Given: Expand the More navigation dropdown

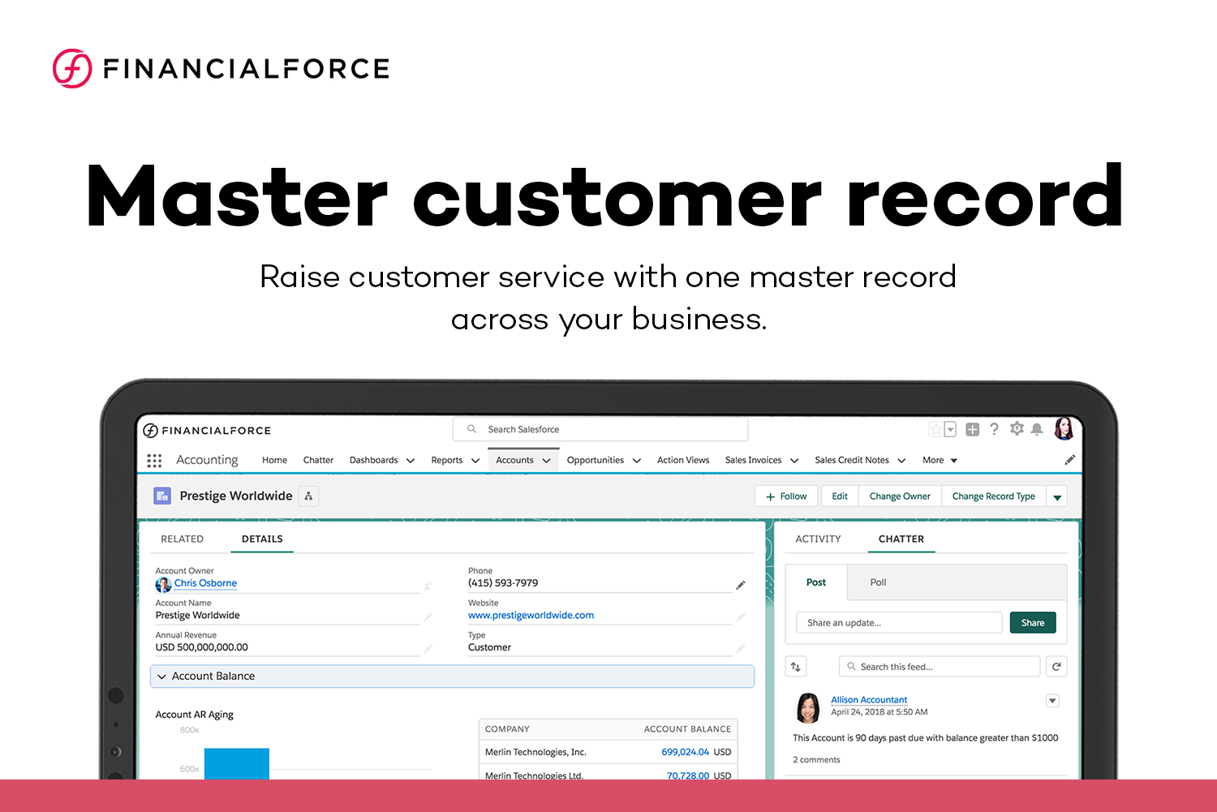Looking at the screenshot, I should click(x=940, y=460).
